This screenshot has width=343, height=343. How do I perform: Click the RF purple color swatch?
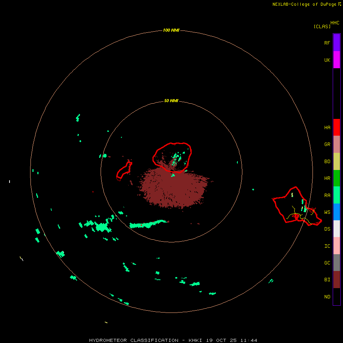pos(337,43)
